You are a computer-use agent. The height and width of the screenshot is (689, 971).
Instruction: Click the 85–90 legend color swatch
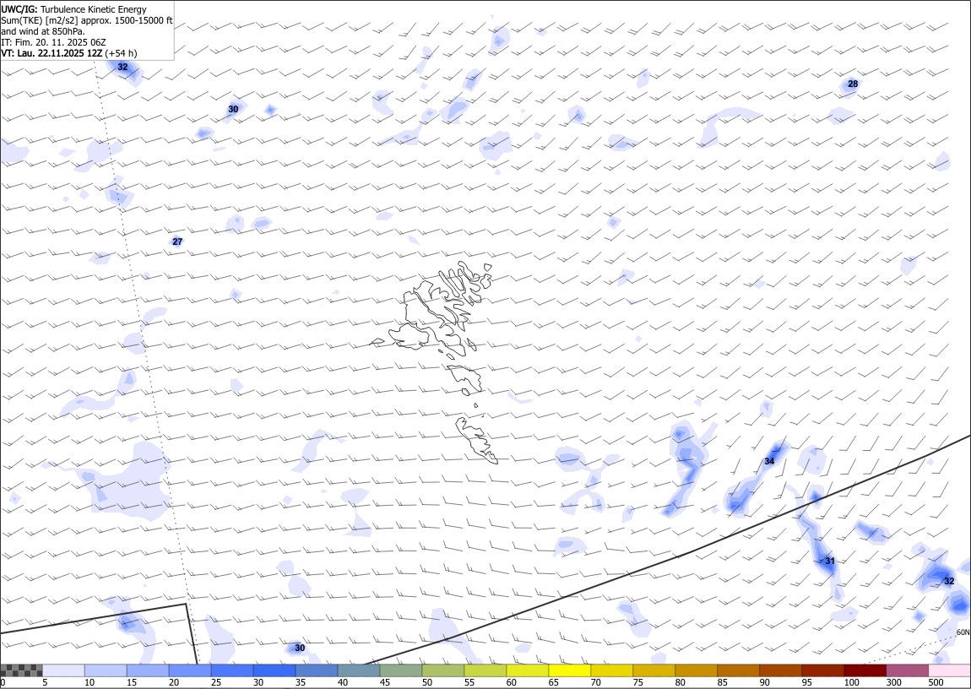(738, 670)
